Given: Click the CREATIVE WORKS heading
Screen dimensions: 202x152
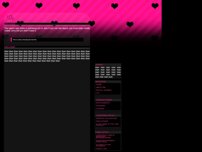Looking at the screenshot, I should click(x=104, y=100).
